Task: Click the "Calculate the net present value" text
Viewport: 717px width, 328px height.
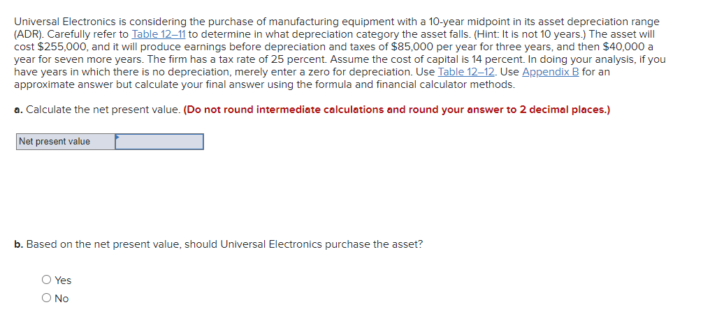Action: click(x=103, y=110)
